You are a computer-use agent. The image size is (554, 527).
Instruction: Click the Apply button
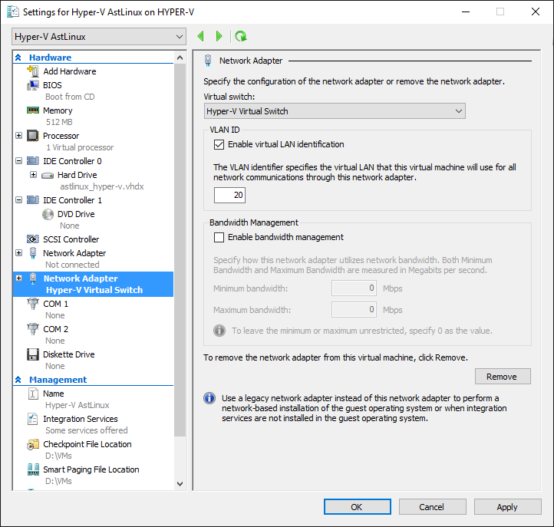click(x=507, y=507)
